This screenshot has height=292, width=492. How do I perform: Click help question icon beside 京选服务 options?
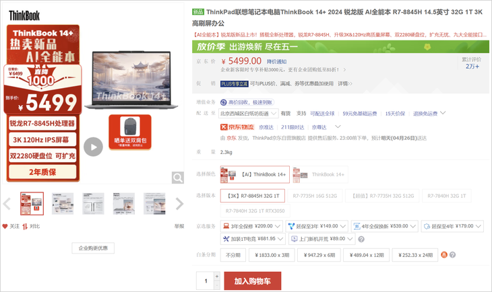pos(361,239)
